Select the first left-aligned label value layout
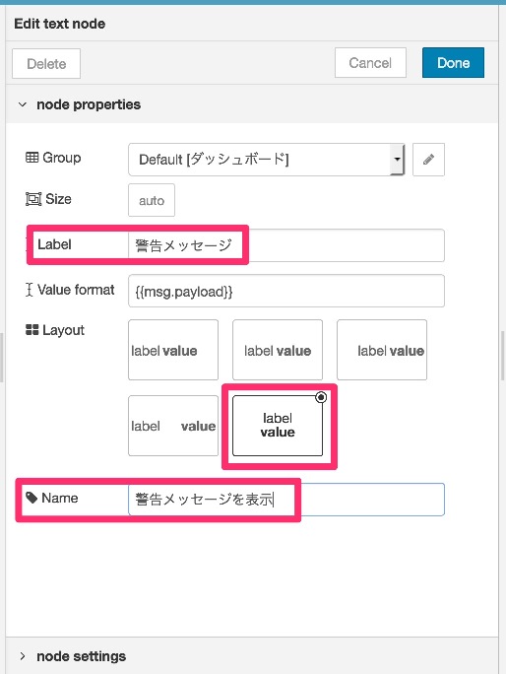506x674 pixels. 173,350
